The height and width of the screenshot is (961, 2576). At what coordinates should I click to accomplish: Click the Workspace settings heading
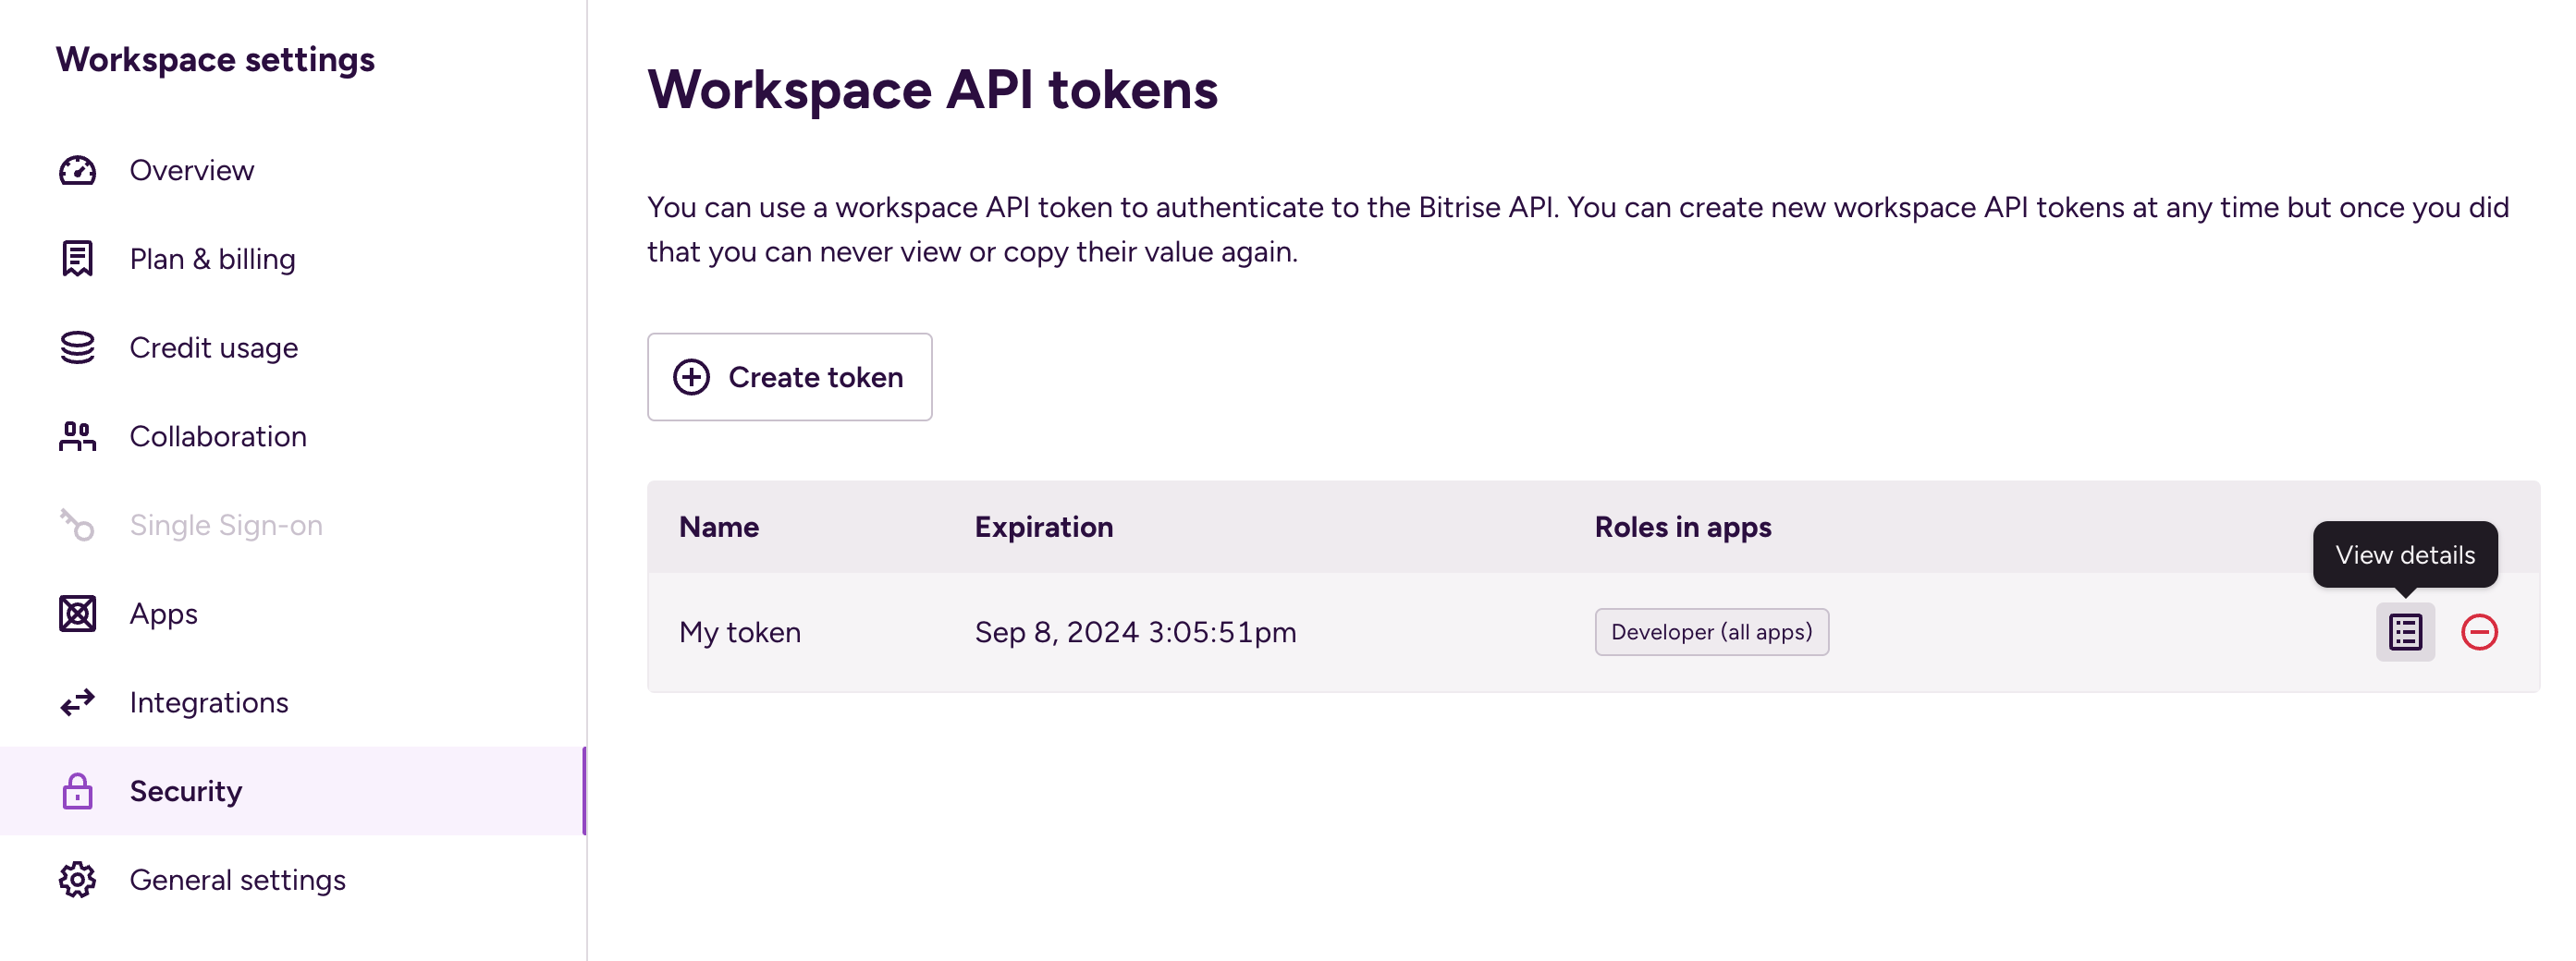216,59
